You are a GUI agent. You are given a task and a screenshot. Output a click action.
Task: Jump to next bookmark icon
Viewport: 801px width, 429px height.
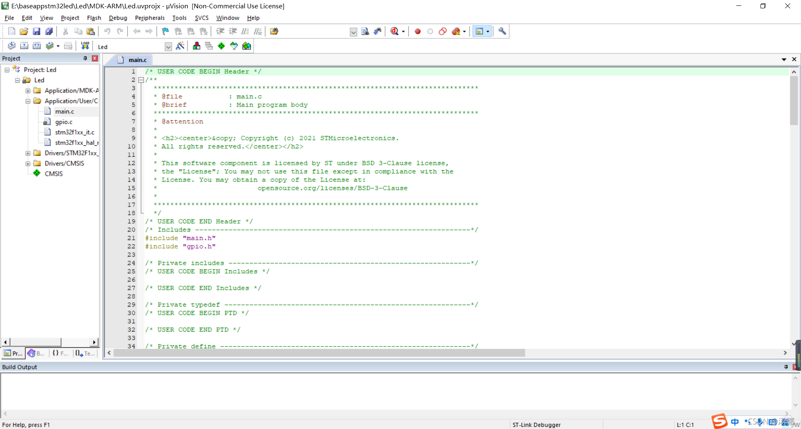[191, 31]
